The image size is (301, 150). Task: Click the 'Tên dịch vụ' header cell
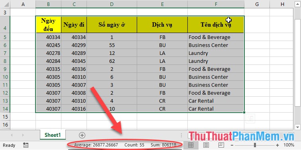[x=216, y=25]
